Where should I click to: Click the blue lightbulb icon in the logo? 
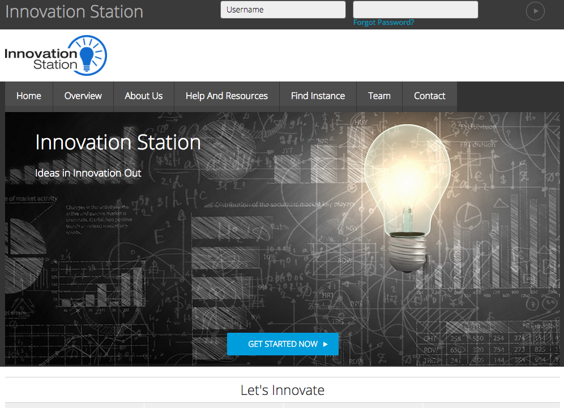point(87,55)
